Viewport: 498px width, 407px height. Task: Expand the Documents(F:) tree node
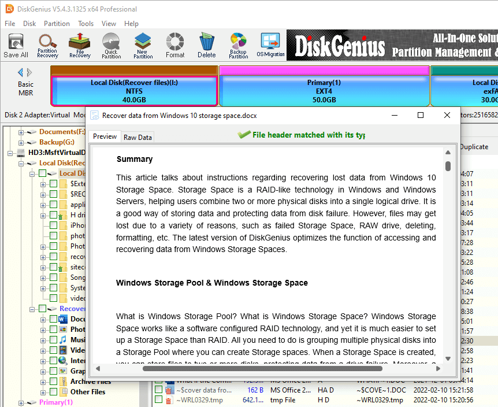(21, 132)
